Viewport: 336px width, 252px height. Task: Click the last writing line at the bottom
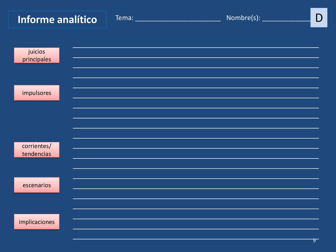pyautogui.click(x=196, y=239)
